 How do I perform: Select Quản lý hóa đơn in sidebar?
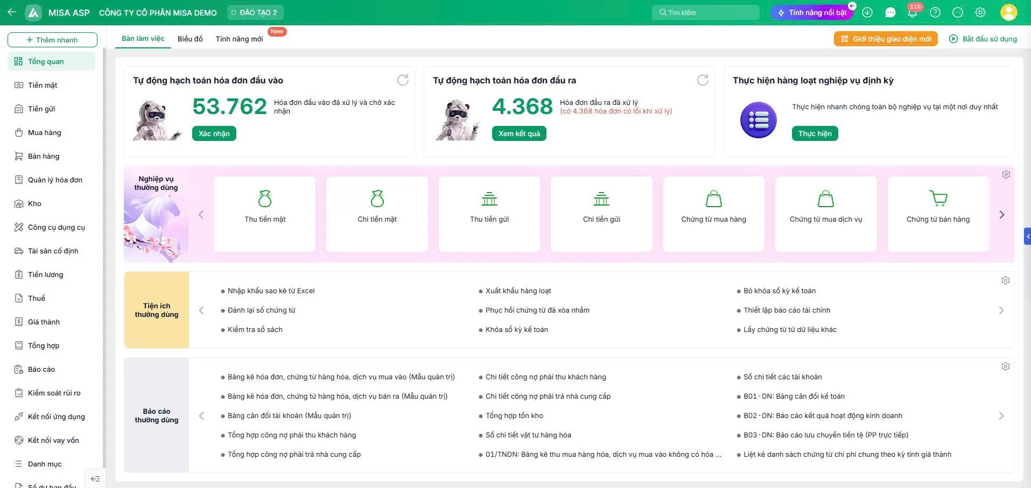pyautogui.click(x=51, y=180)
